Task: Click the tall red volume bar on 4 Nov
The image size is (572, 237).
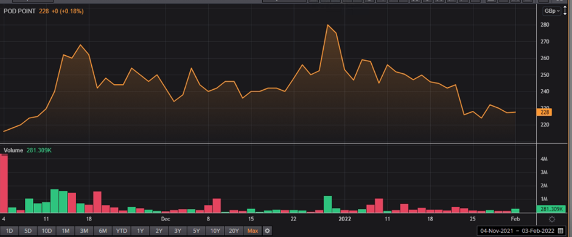Action: pyautogui.click(x=4, y=184)
